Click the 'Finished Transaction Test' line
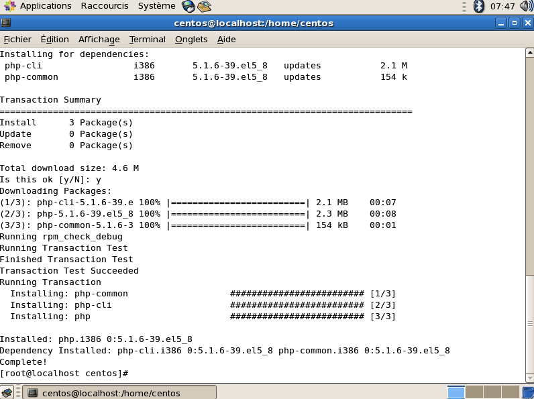Image resolution: width=534 pixels, height=399 pixels. point(66,260)
